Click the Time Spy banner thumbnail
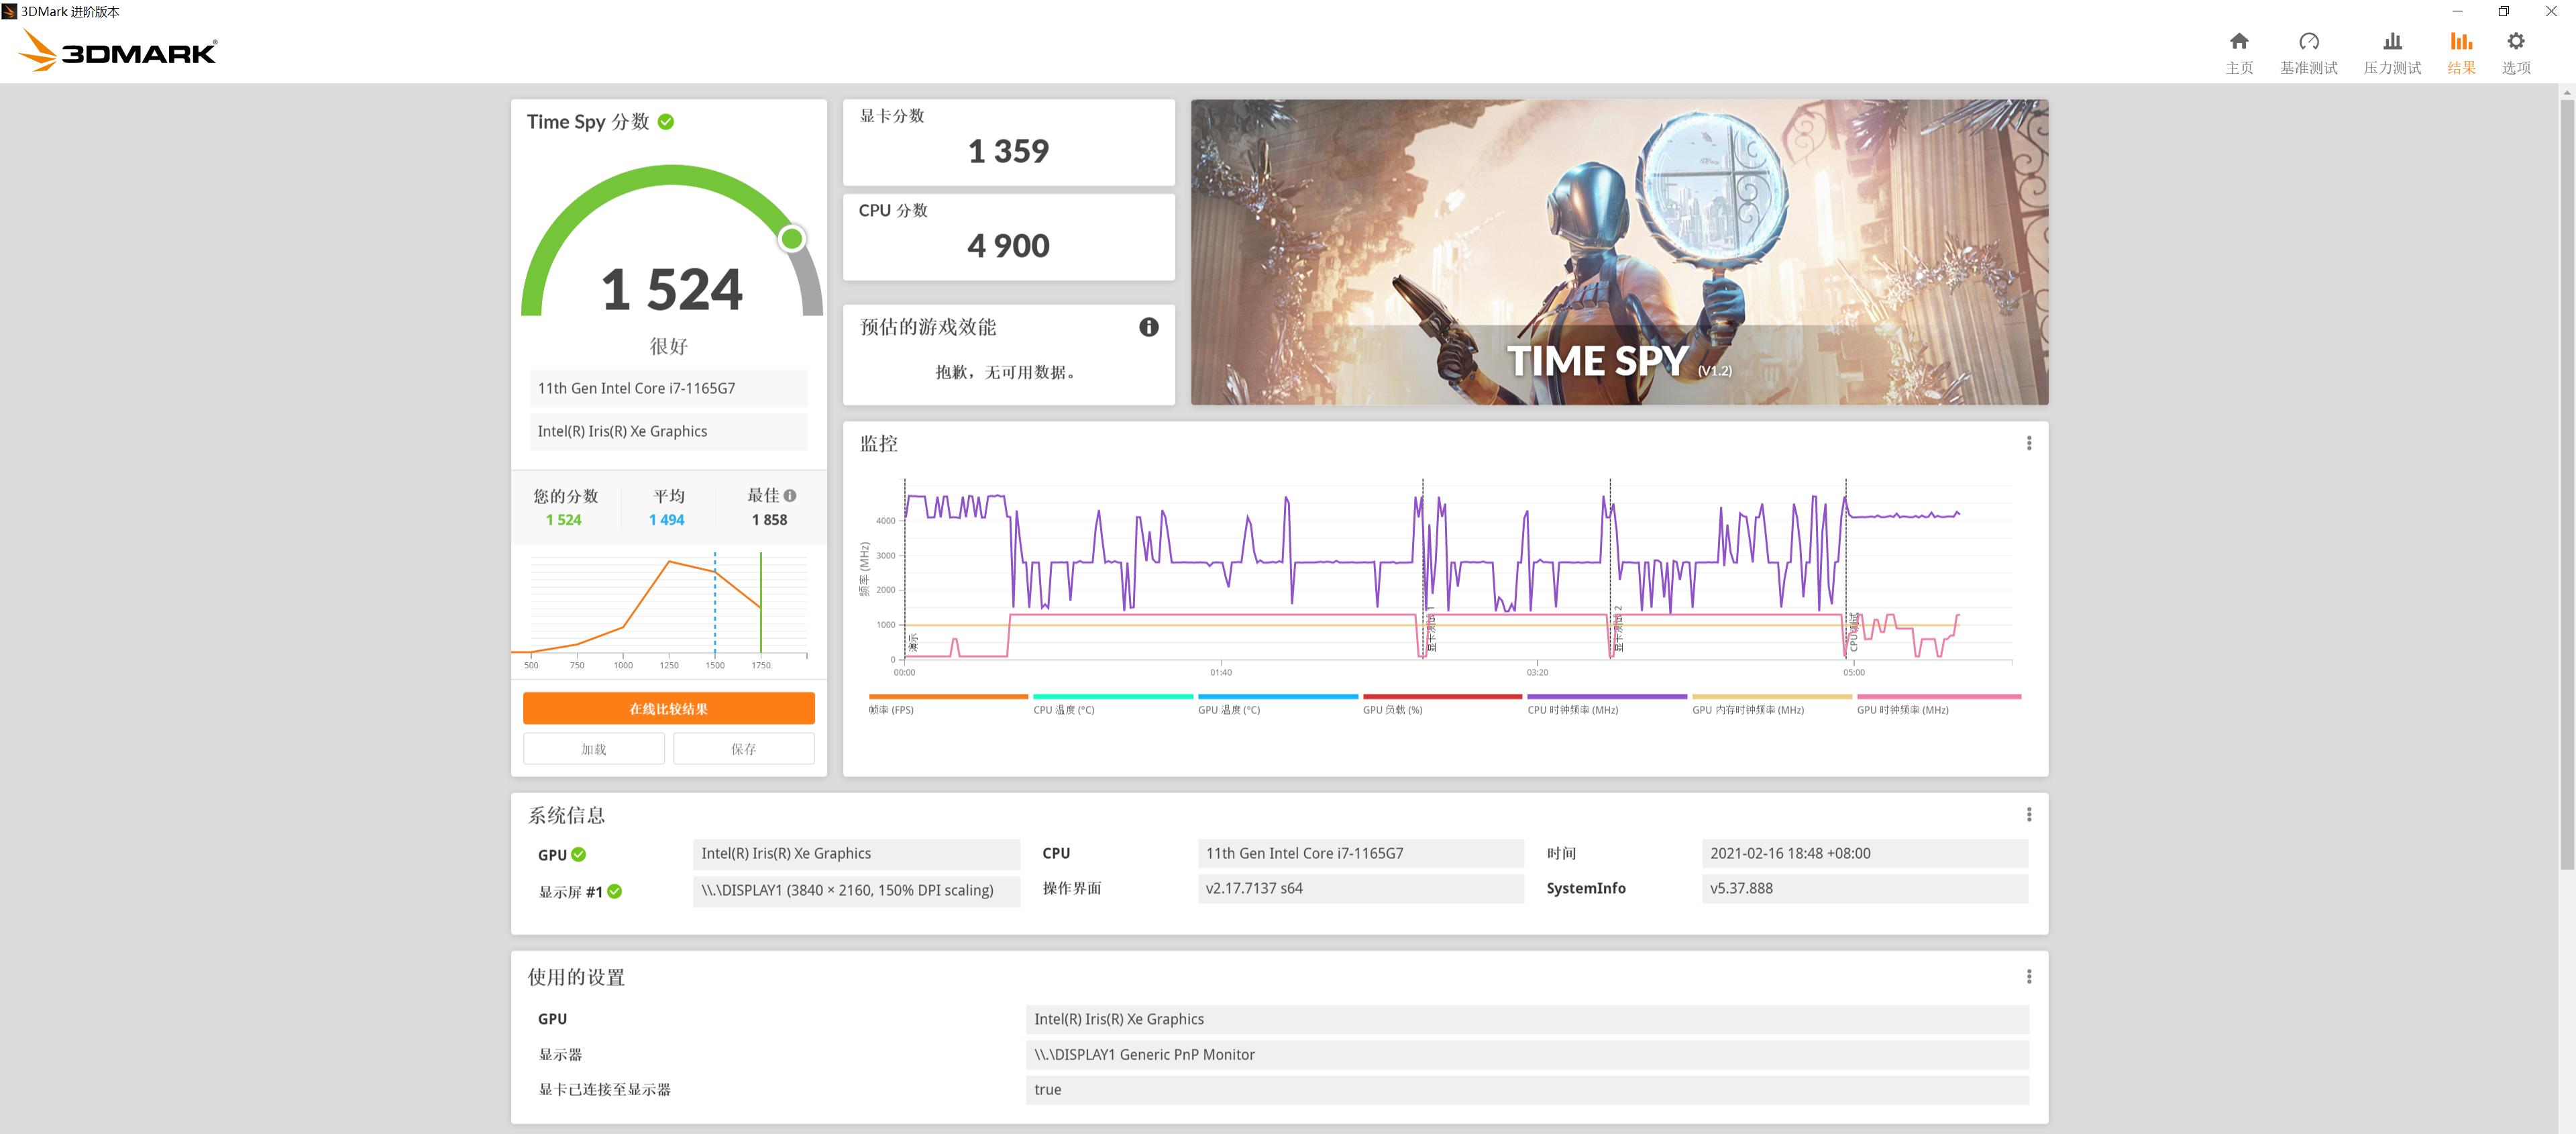Image resolution: width=2576 pixels, height=1134 pixels. tap(1618, 252)
